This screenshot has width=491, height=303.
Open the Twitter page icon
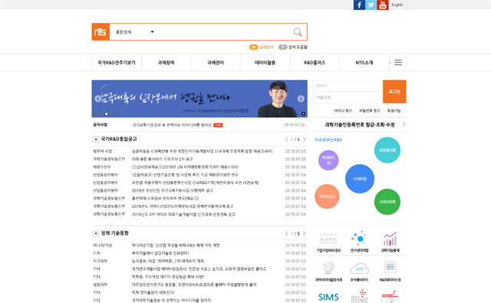(x=371, y=5)
